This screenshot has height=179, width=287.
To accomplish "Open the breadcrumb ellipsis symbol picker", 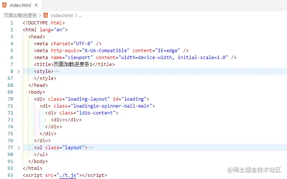I will (80, 16).
